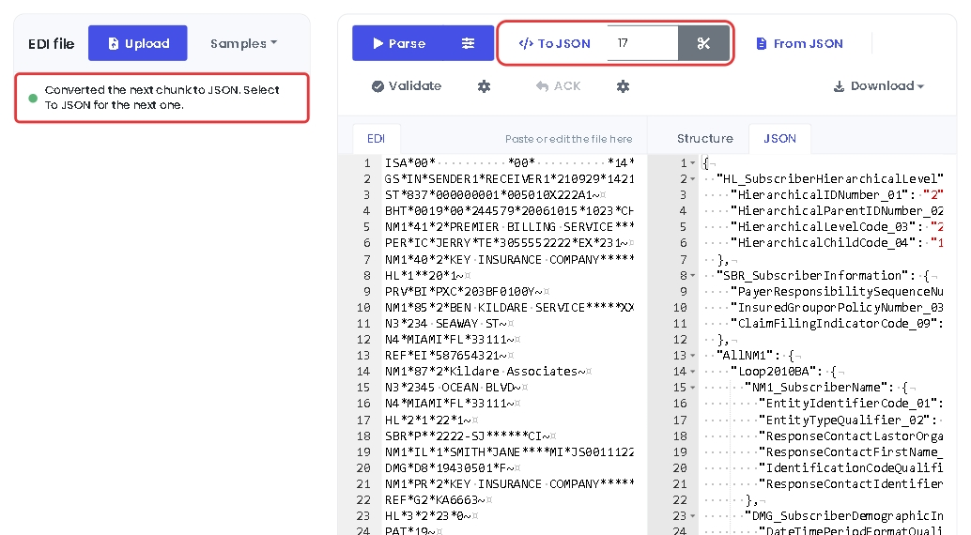Click the ResponseContactFirstName JSON line
Screen dimensions: 971x535
click(x=824, y=452)
